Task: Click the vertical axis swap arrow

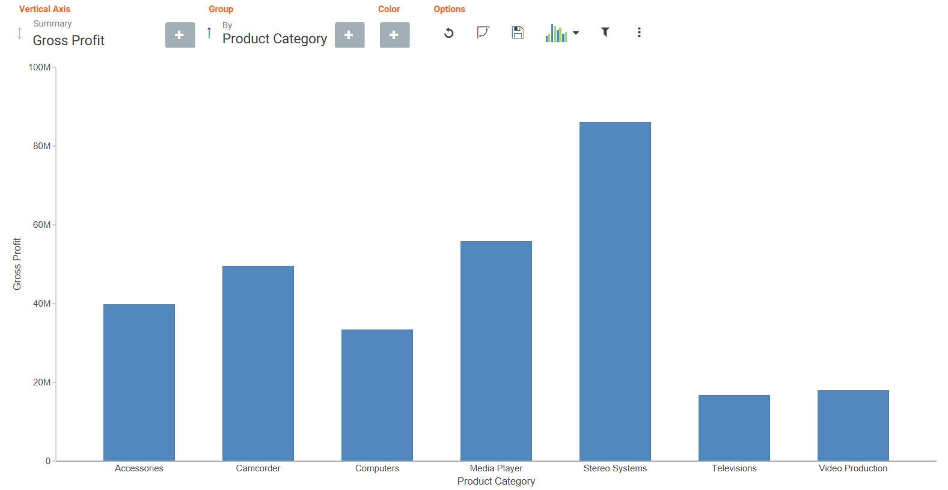Action: [19, 33]
